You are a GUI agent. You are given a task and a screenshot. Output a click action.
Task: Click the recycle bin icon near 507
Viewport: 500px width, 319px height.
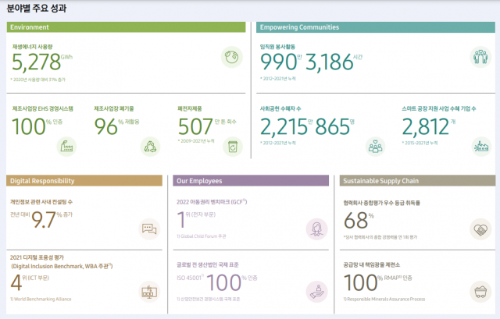(x=233, y=147)
